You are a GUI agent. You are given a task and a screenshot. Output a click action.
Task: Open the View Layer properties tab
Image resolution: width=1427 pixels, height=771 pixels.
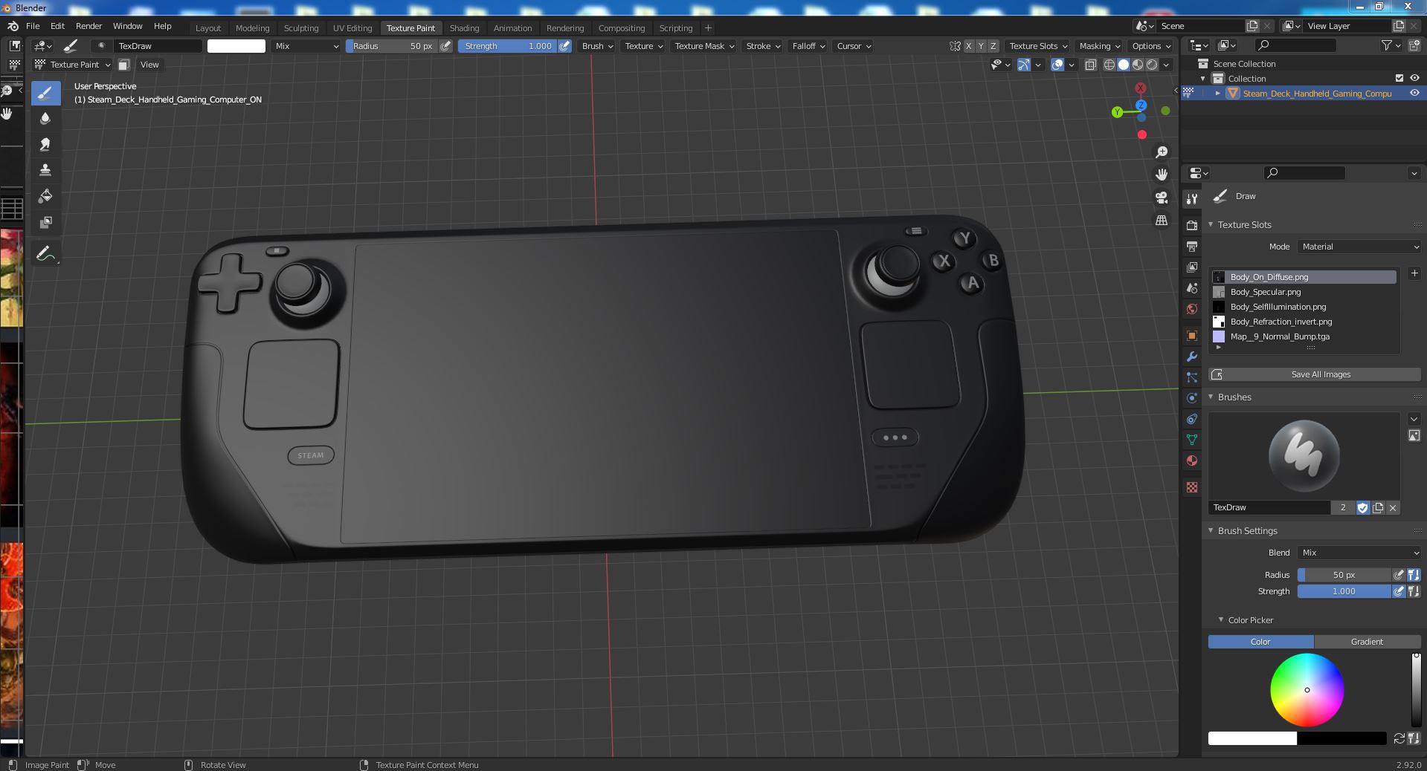point(1192,267)
